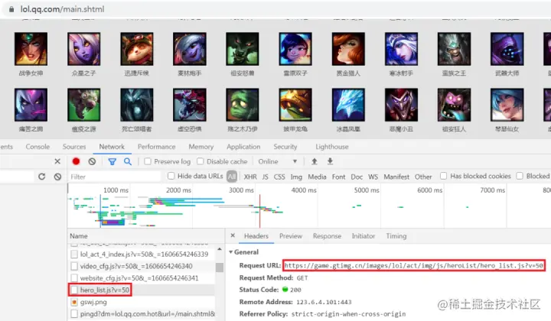Image resolution: width=551 pixels, height=321 pixels.
Task: Filter requests by Media
Action: 317,177
